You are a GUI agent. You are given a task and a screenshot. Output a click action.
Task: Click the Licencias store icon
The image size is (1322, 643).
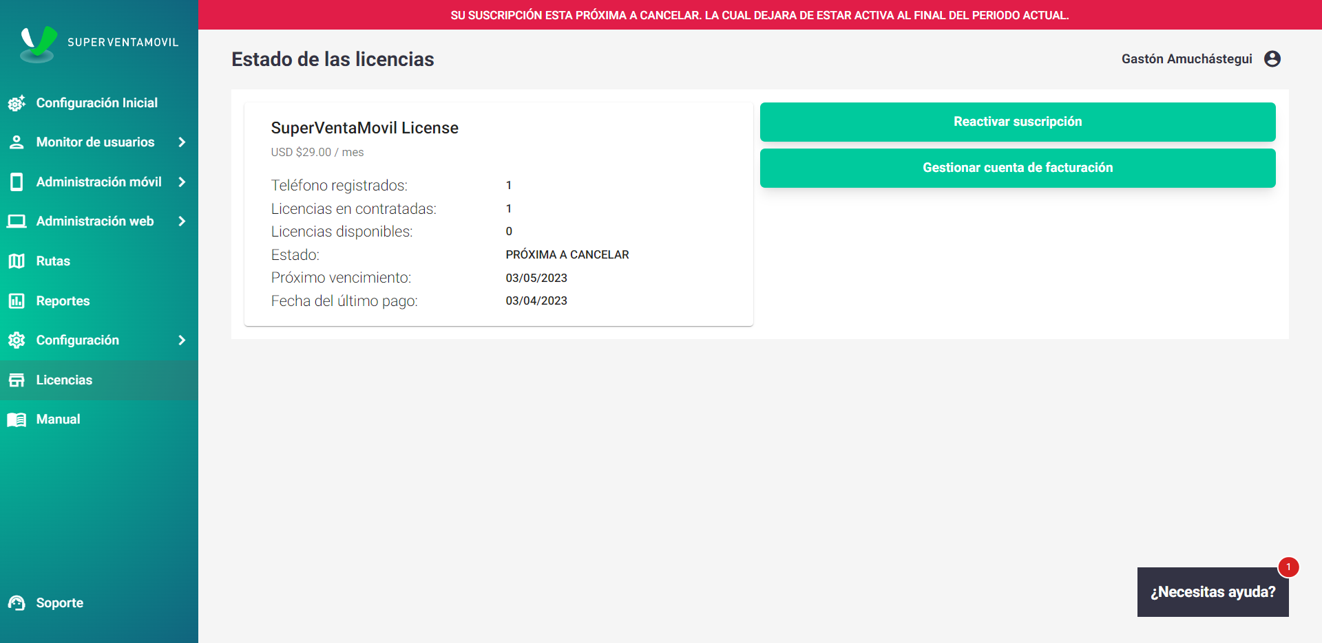pyautogui.click(x=17, y=380)
